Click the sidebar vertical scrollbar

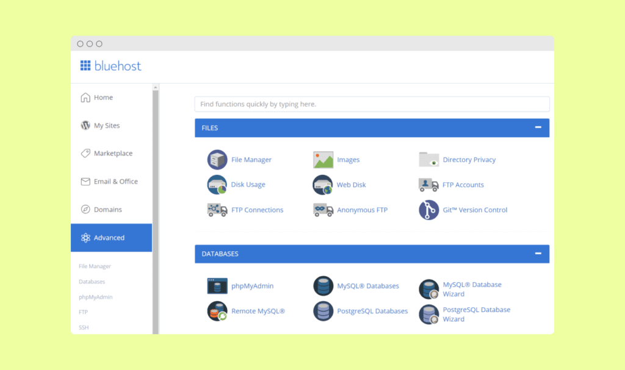click(156, 212)
